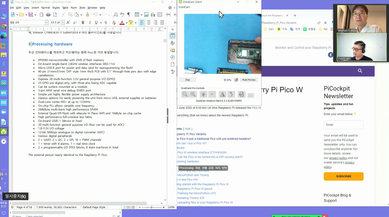Zoom in the DroidCam camera
Viewport: 389px width, 217px height.
point(193,95)
